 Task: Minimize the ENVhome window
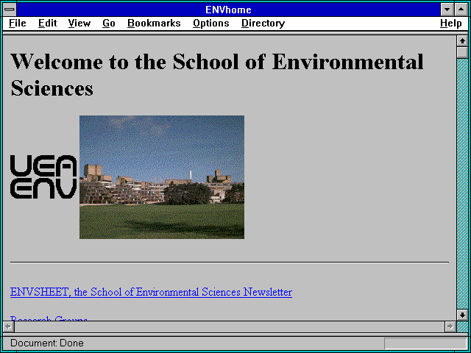447,10
